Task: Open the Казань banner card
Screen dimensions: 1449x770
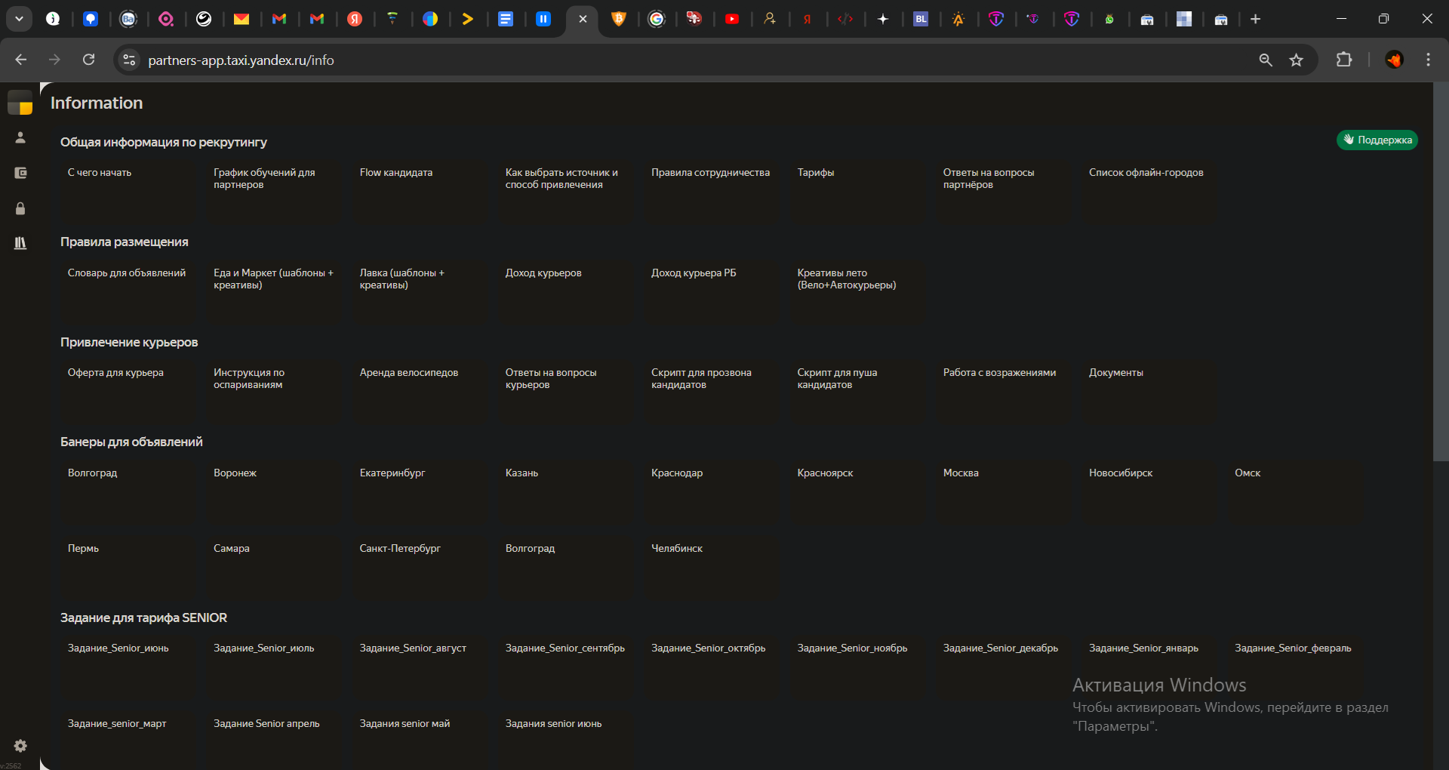Action: (565, 491)
